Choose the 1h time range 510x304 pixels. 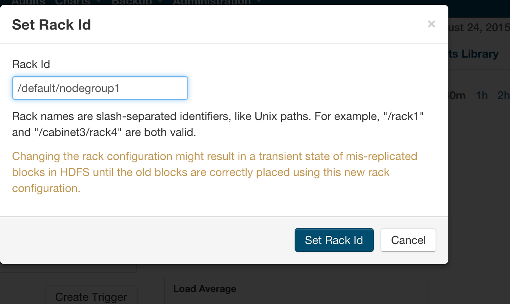482,96
